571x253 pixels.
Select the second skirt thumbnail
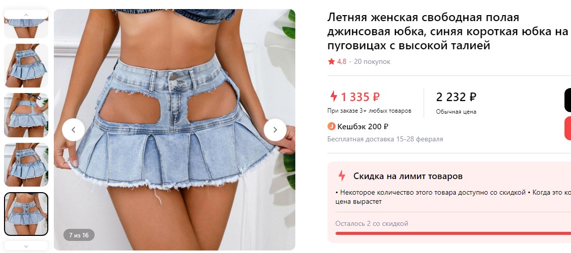[26, 65]
